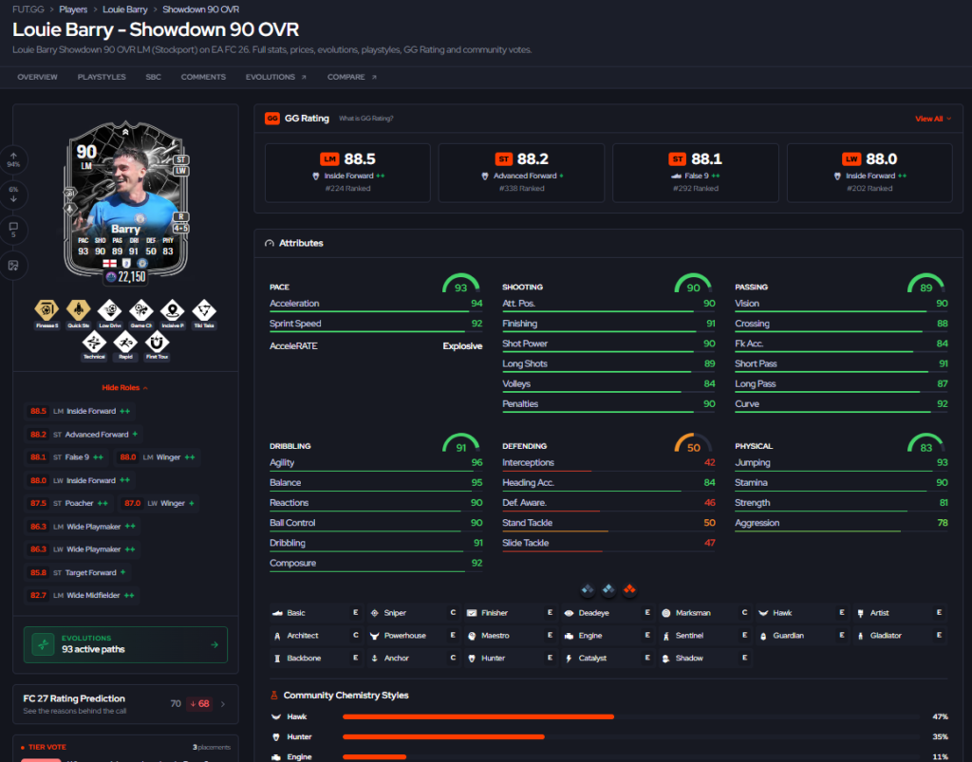Open the Players breadcrumb link
972x762 pixels.
(73, 9)
